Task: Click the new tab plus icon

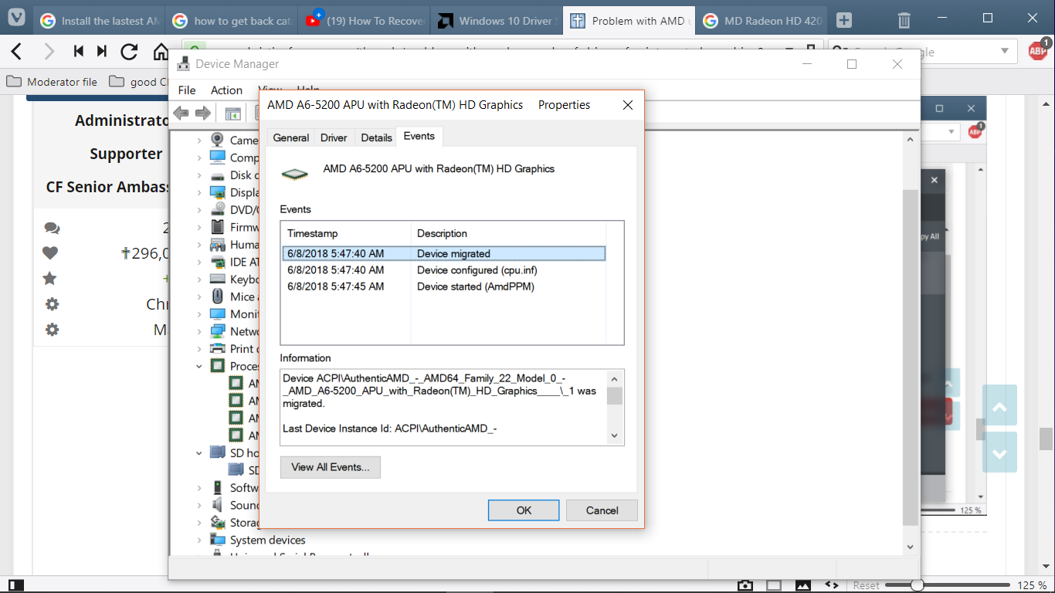Action: [844, 21]
